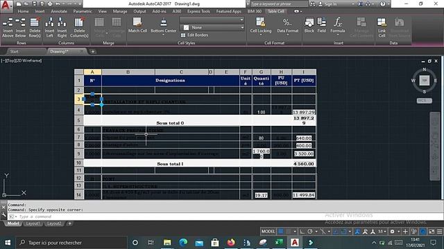Open the Output ribbon tab

[x=139, y=11]
